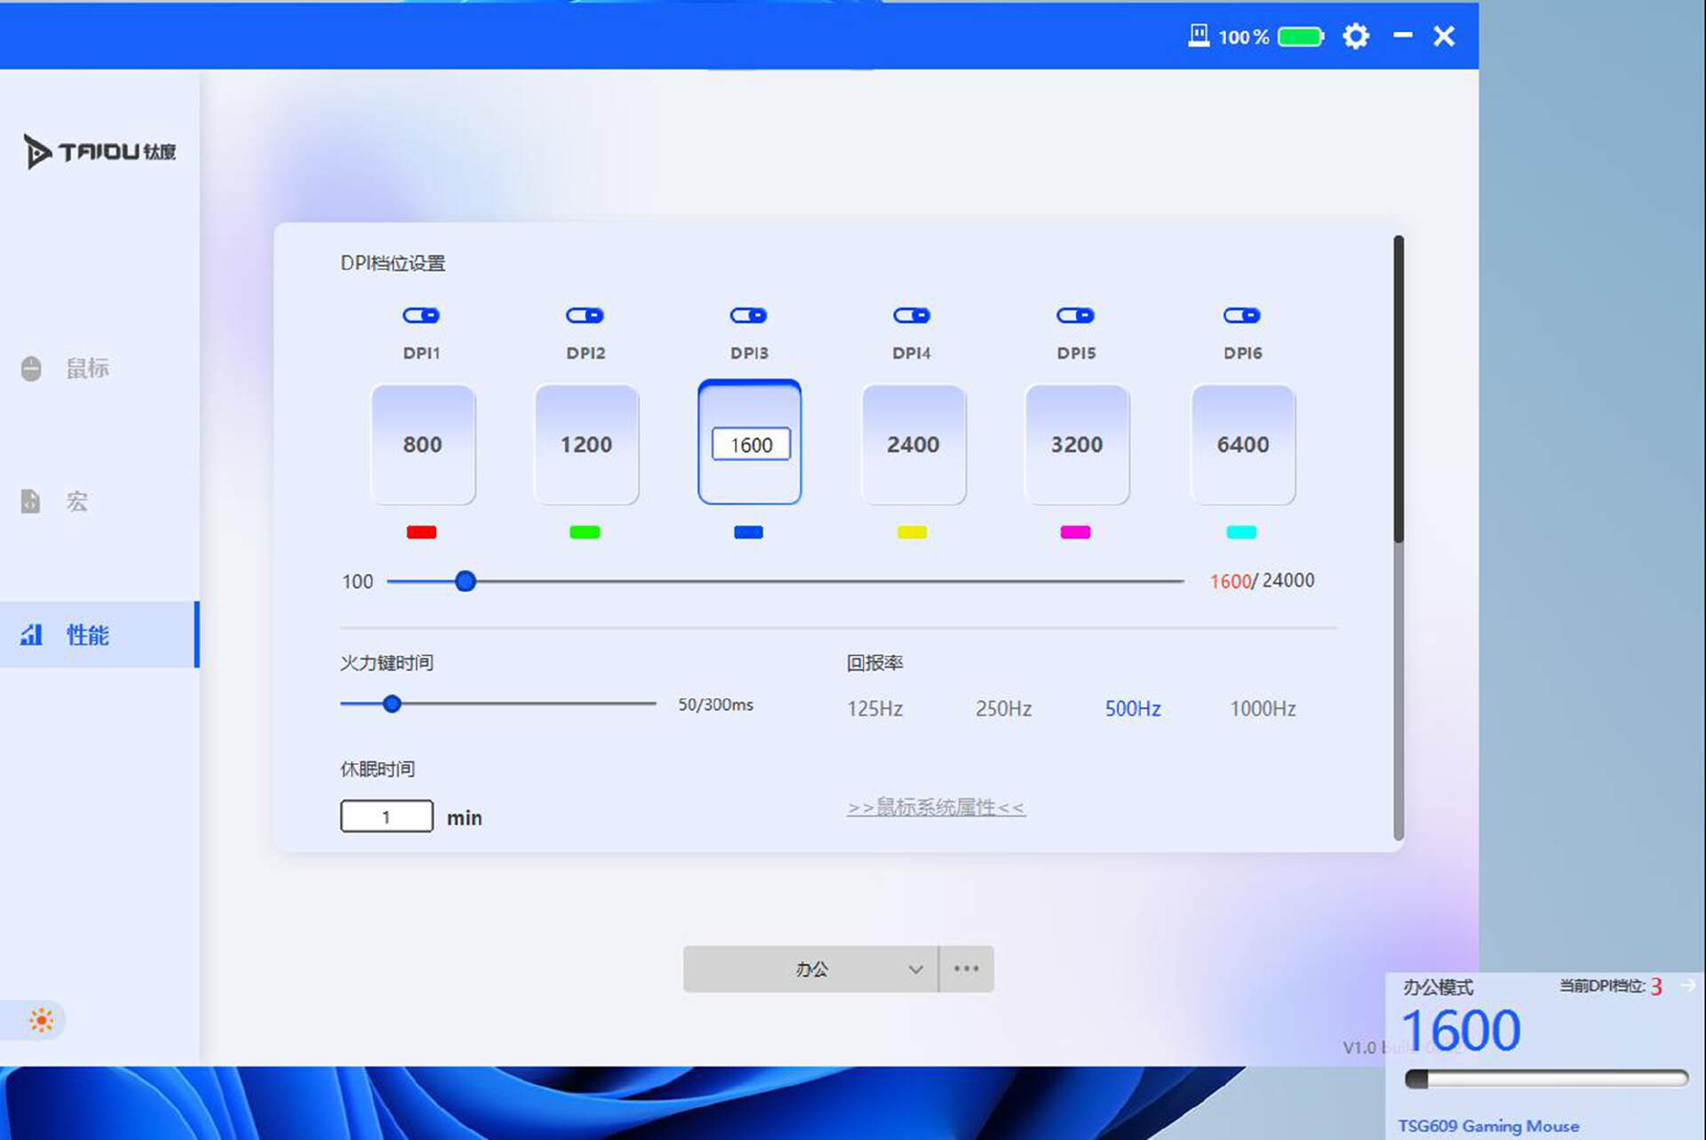Click the TAIDU logo
Screen dimensions: 1706x1140
(x=100, y=151)
